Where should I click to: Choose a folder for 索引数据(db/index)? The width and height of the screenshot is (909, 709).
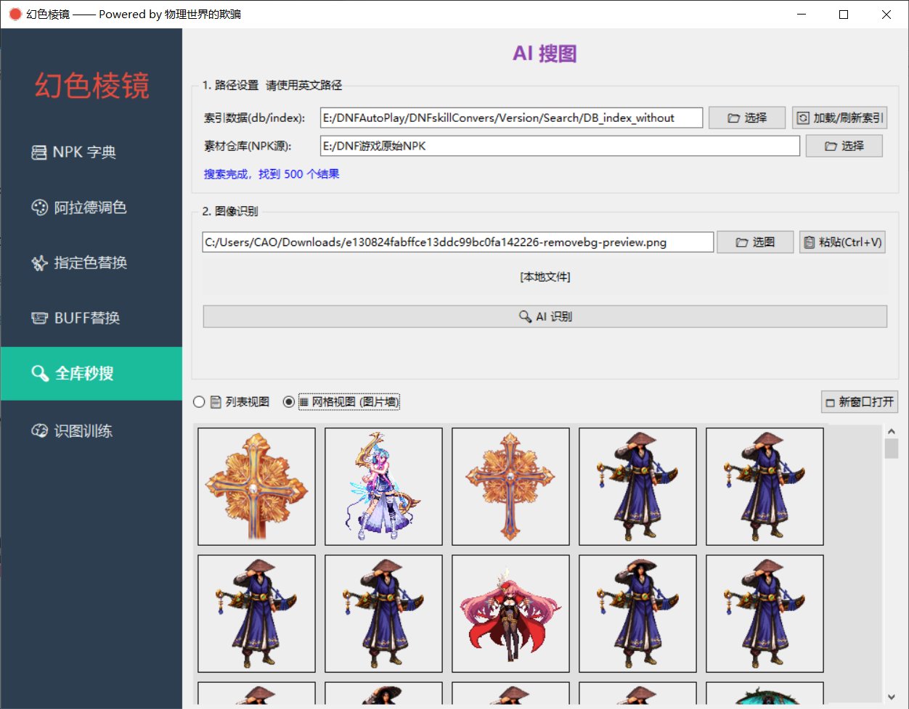[x=747, y=118]
